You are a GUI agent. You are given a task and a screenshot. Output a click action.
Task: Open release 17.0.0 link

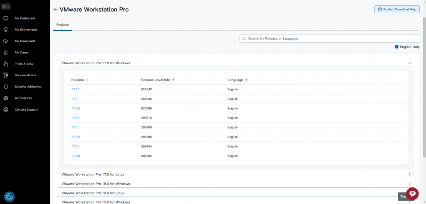pos(76,156)
